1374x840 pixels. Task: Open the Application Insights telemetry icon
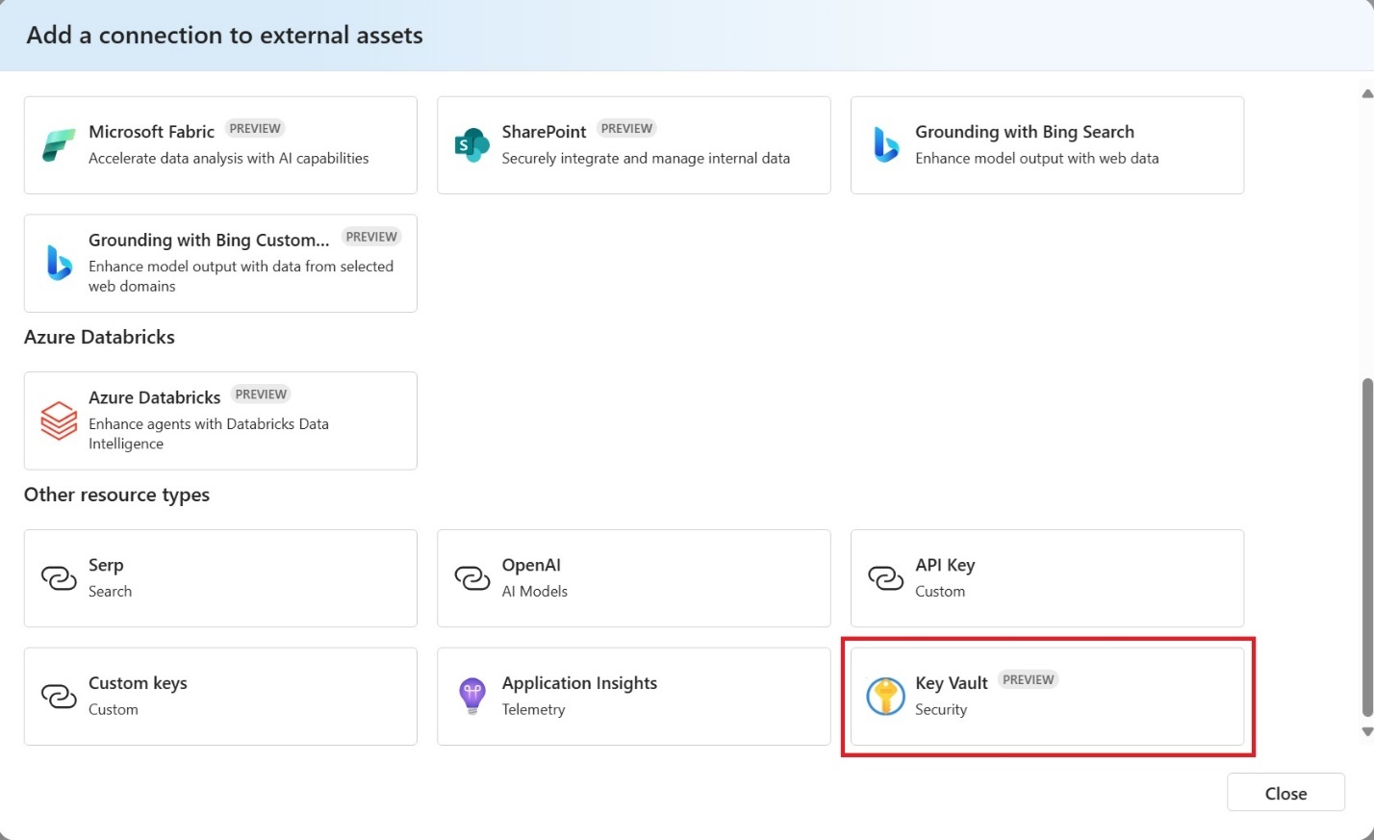471,696
